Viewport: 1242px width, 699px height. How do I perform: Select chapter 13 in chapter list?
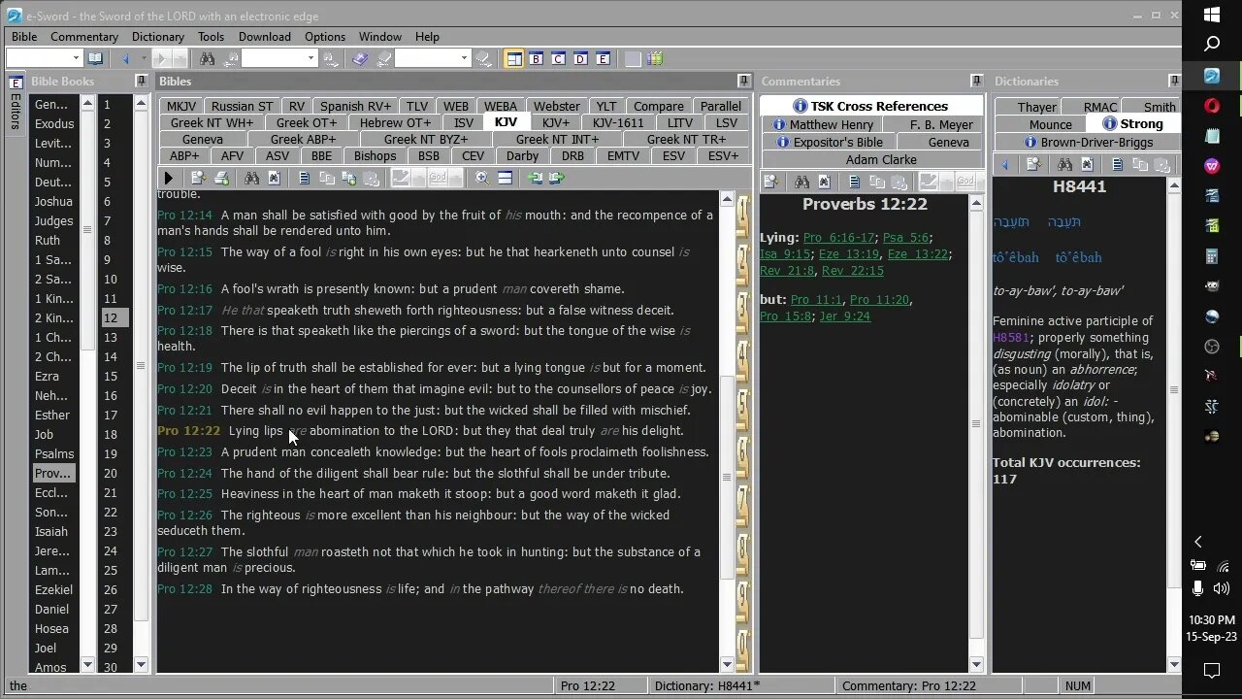(x=111, y=337)
